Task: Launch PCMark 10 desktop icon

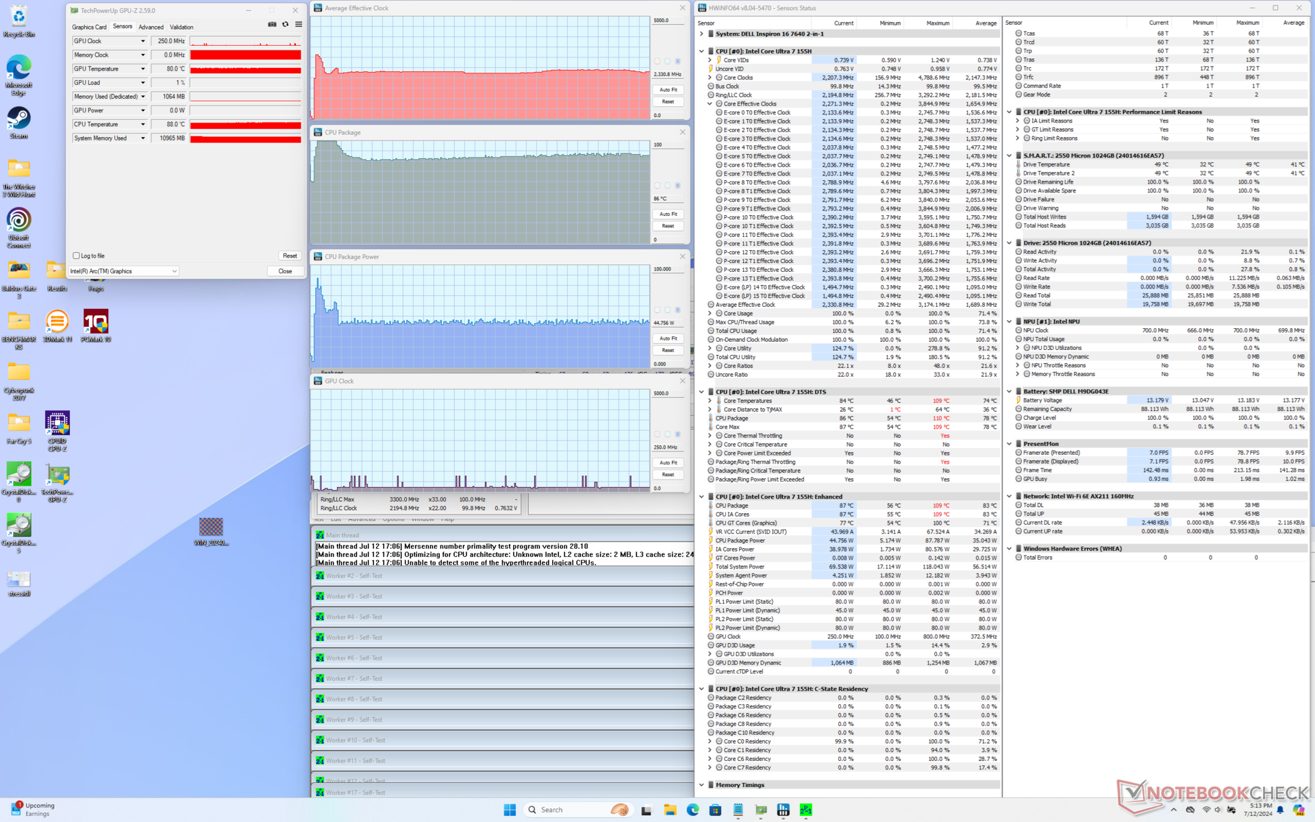Action: pos(96,326)
